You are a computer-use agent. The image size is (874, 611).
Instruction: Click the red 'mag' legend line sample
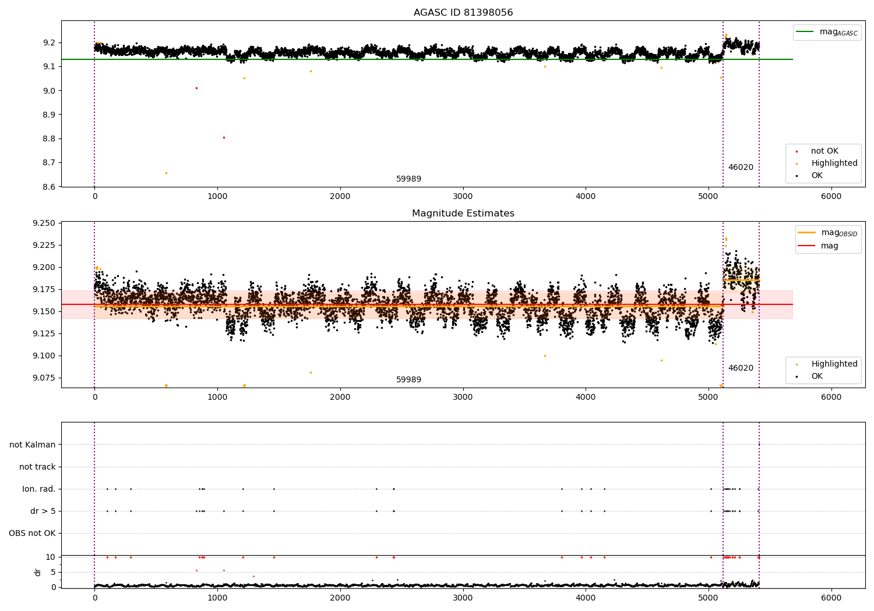tap(806, 246)
